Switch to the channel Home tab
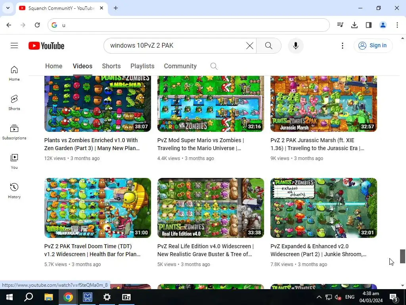406x305 pixels. pos(54,66)
